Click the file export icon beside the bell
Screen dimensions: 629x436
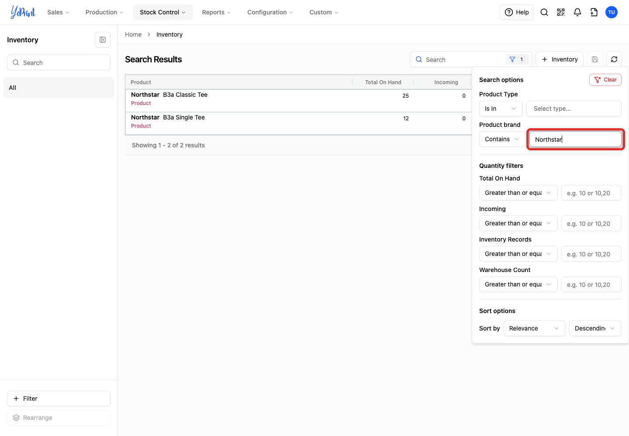594,12
